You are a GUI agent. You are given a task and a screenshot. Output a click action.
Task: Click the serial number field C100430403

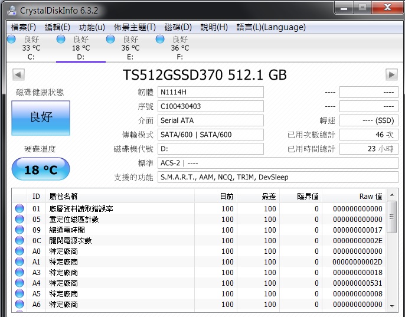pyautogui.click(x=211, y=106)
